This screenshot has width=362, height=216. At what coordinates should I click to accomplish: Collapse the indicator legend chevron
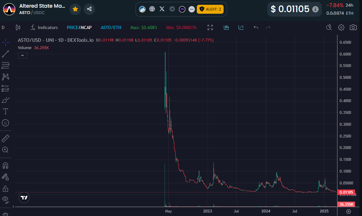click(x=22, y=56)
